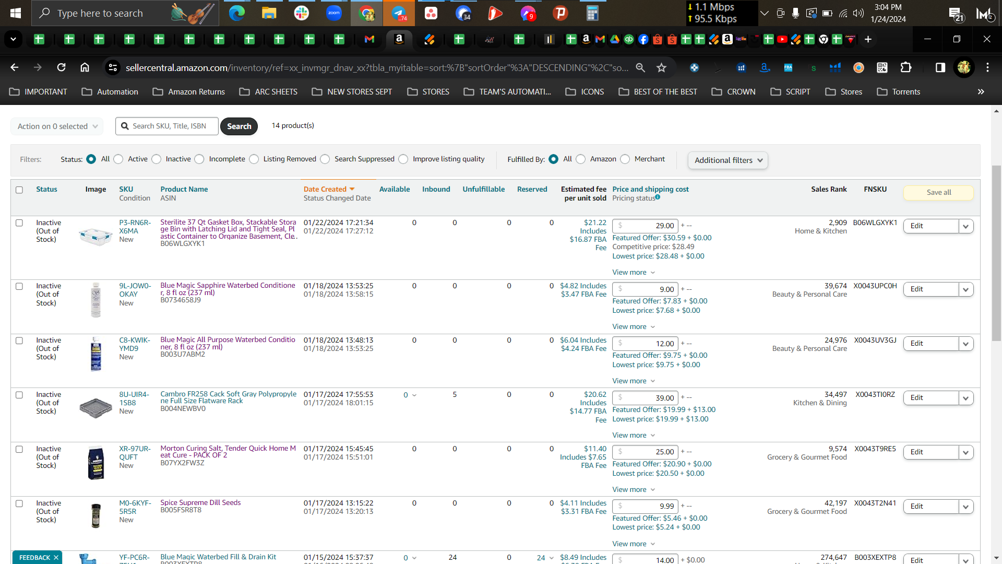The image size is (1002, 564).
Task: Open Slack from the taskbar
Action: pyautogui.click(x=301, y=13)
